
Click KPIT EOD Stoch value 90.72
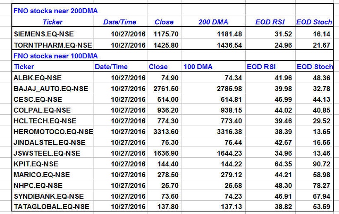(321, 164)
